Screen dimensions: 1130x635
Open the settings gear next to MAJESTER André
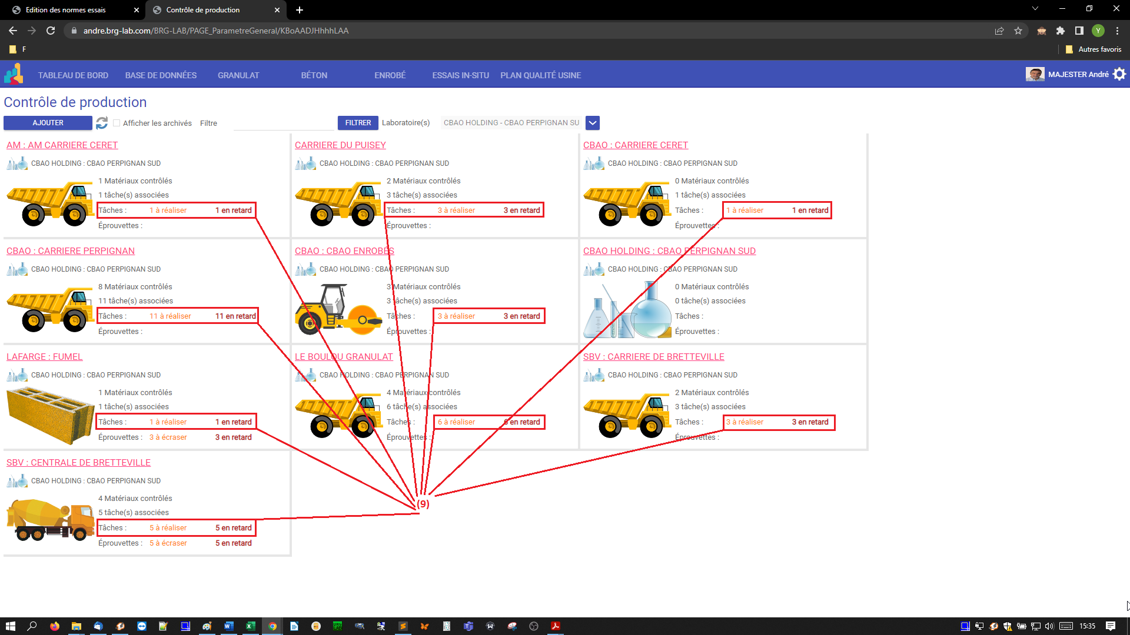coord(1119,74)
